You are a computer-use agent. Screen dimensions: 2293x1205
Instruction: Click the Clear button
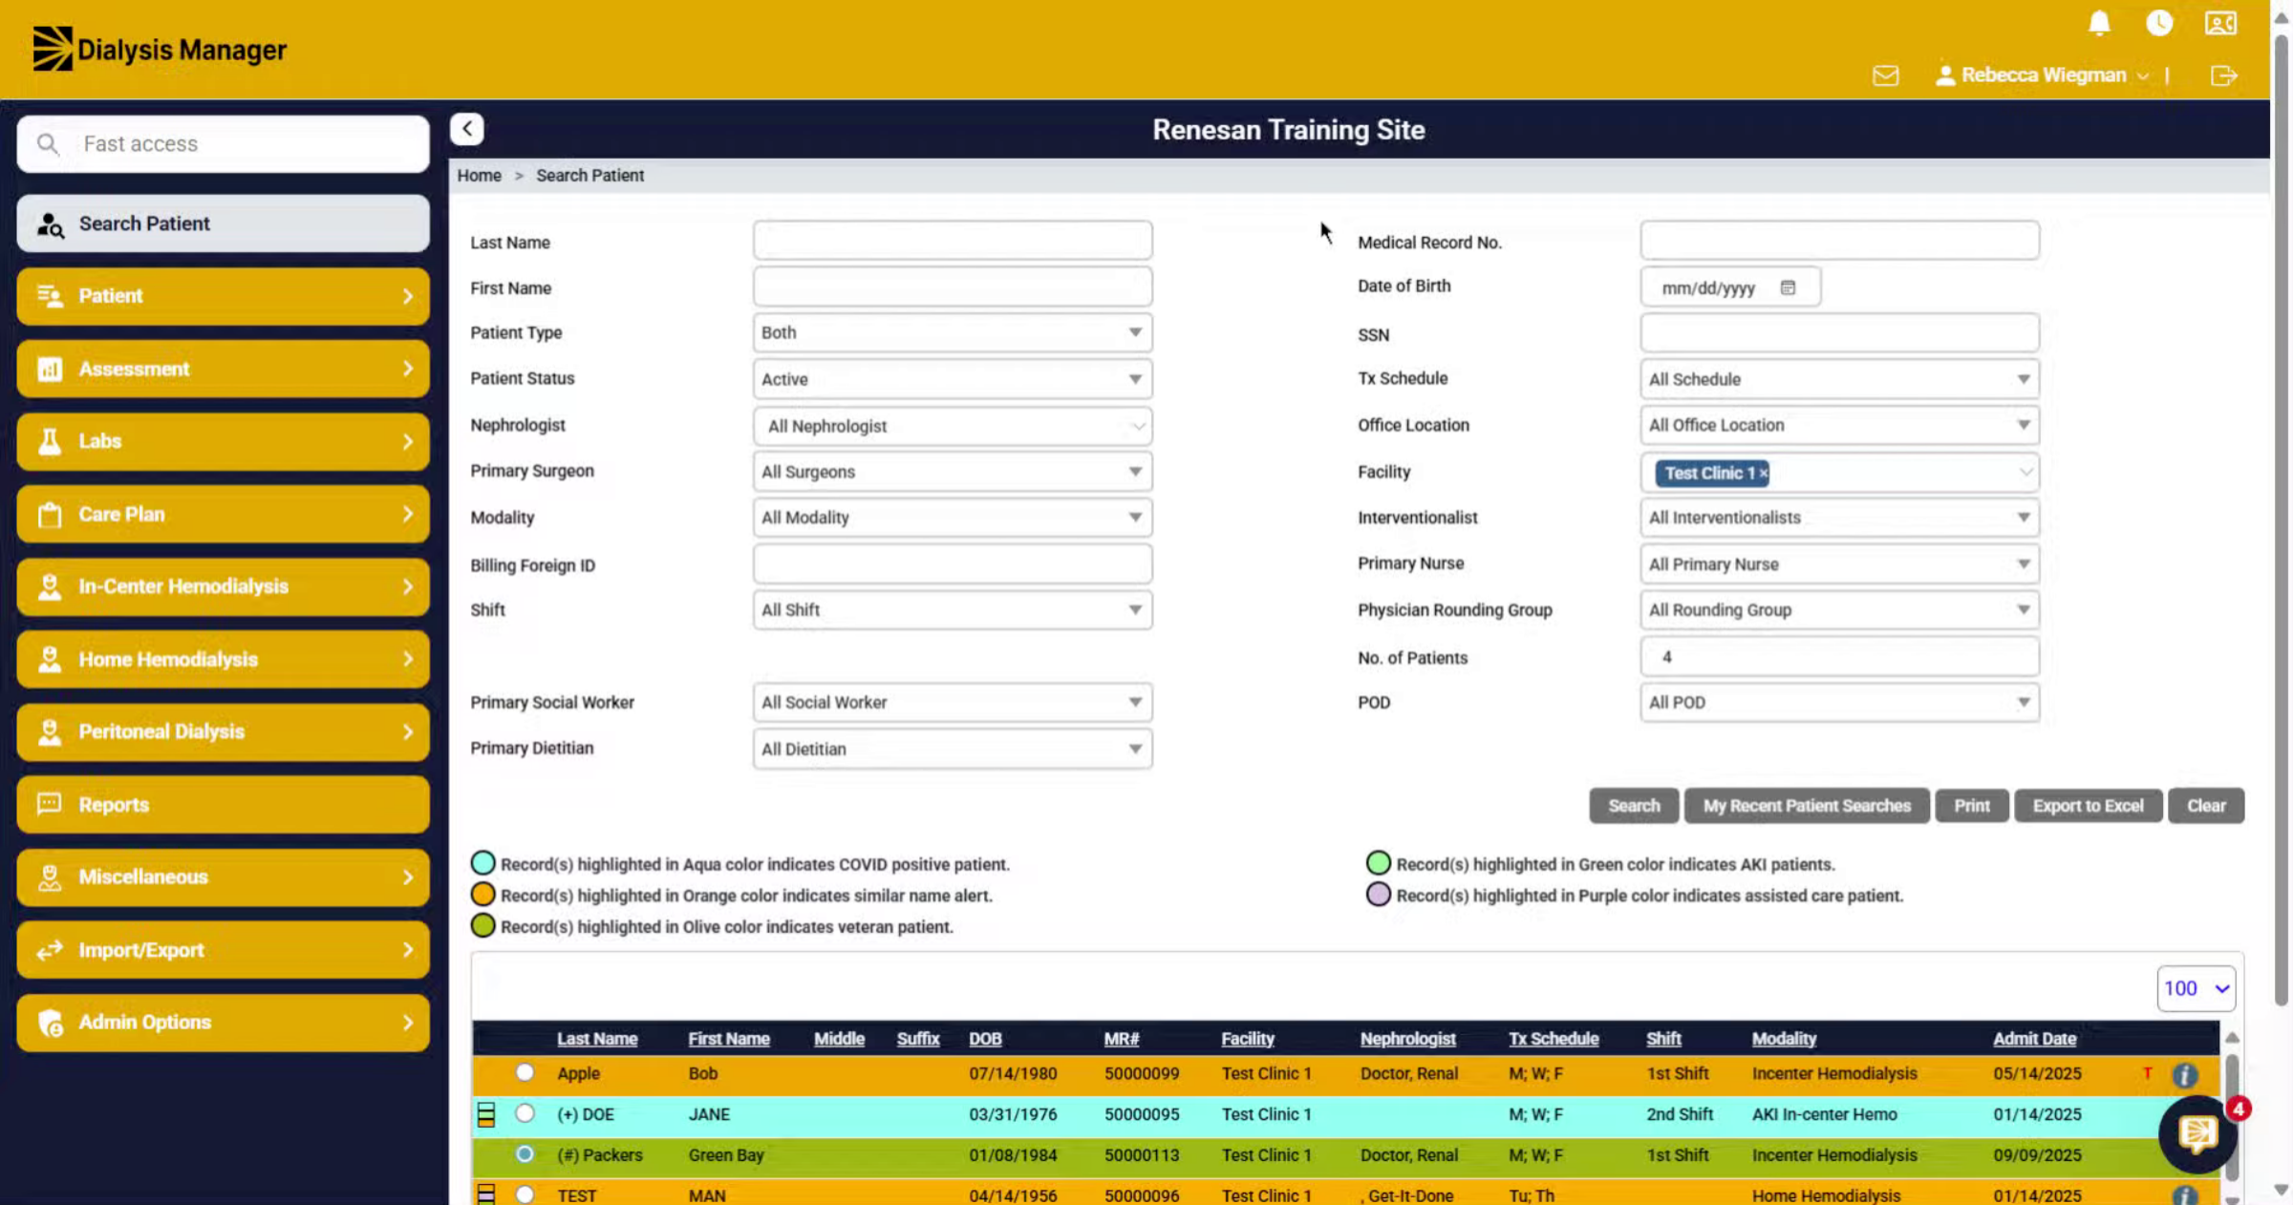[x=2206, y=806]
